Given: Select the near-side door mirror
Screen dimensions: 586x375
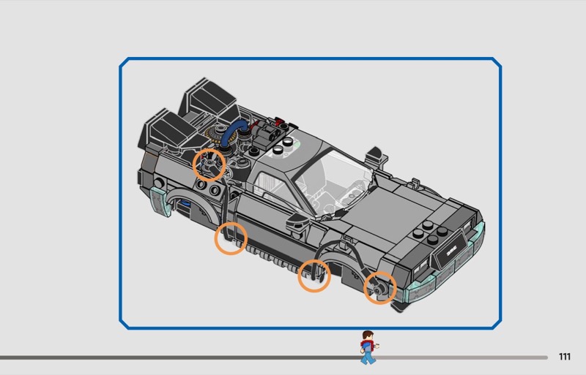Looking at the screenshot, I should point(296,226).
